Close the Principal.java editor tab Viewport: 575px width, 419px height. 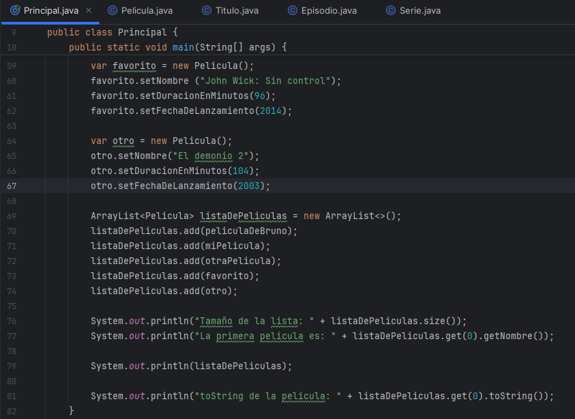89,11
